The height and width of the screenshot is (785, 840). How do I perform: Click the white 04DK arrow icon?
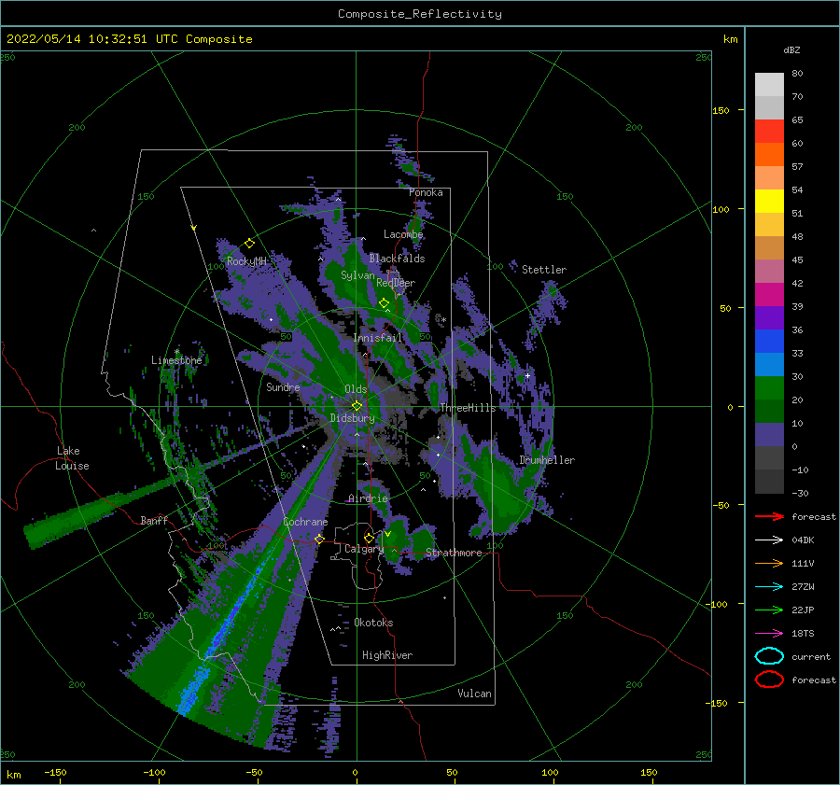[x=769, y=540]
